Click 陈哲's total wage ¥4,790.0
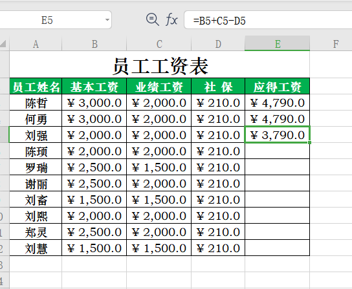The height and width of the screenshot is (289, 352). click(x=277, y=102)
